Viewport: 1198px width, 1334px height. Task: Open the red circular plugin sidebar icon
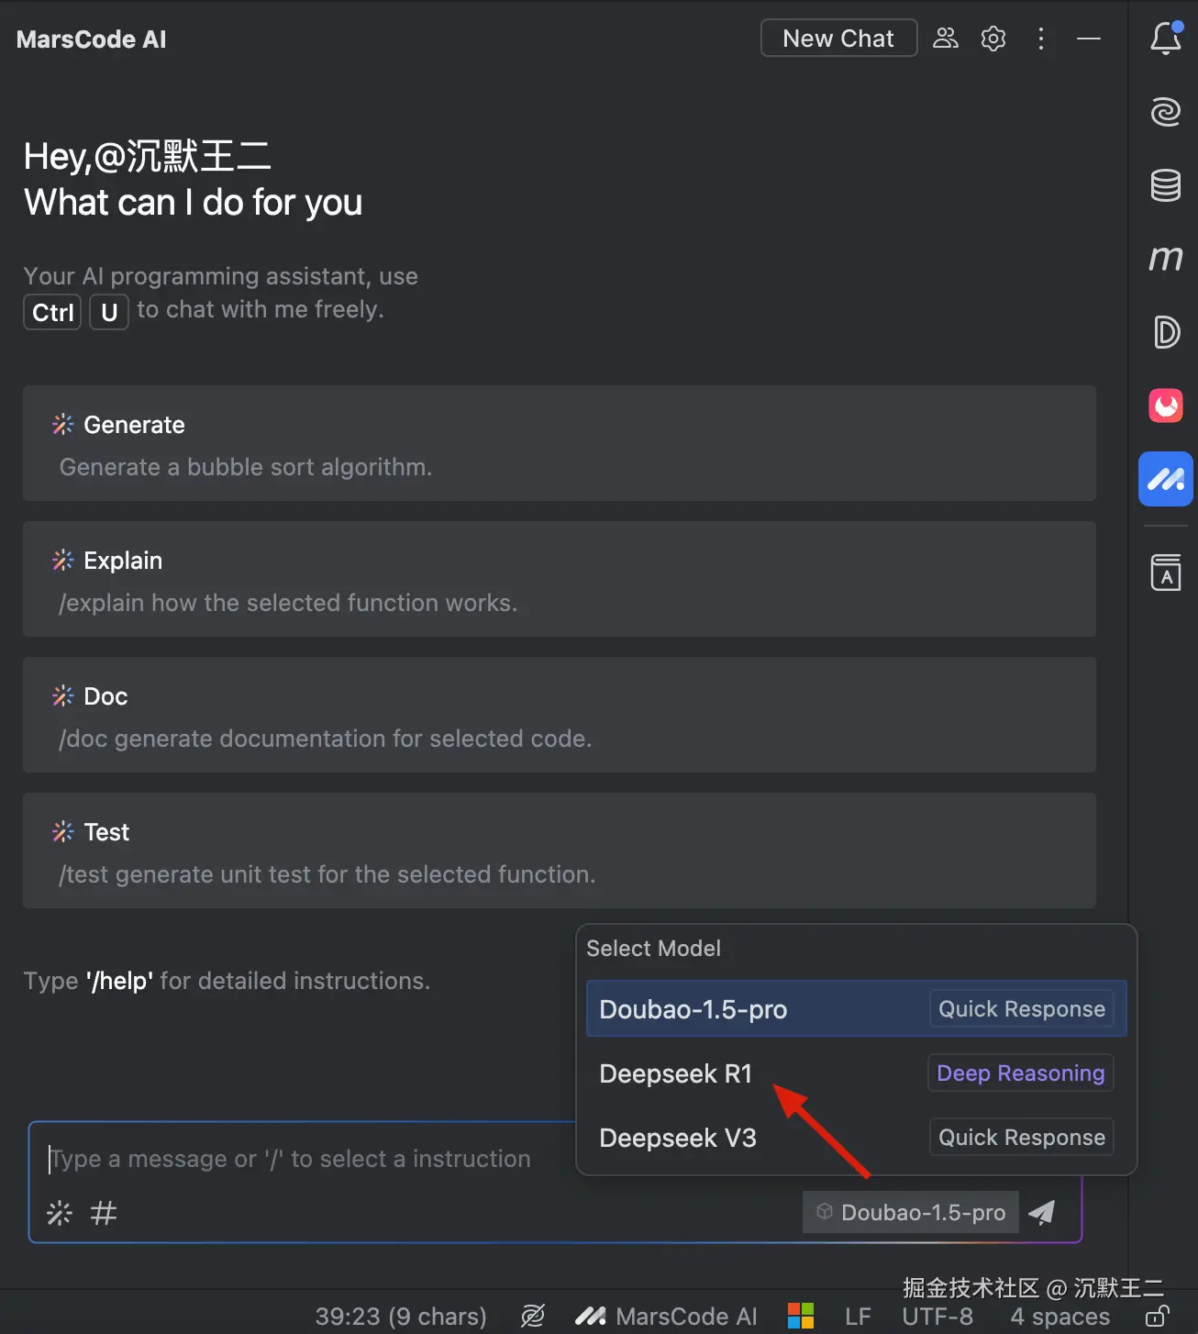point(1166,406)
